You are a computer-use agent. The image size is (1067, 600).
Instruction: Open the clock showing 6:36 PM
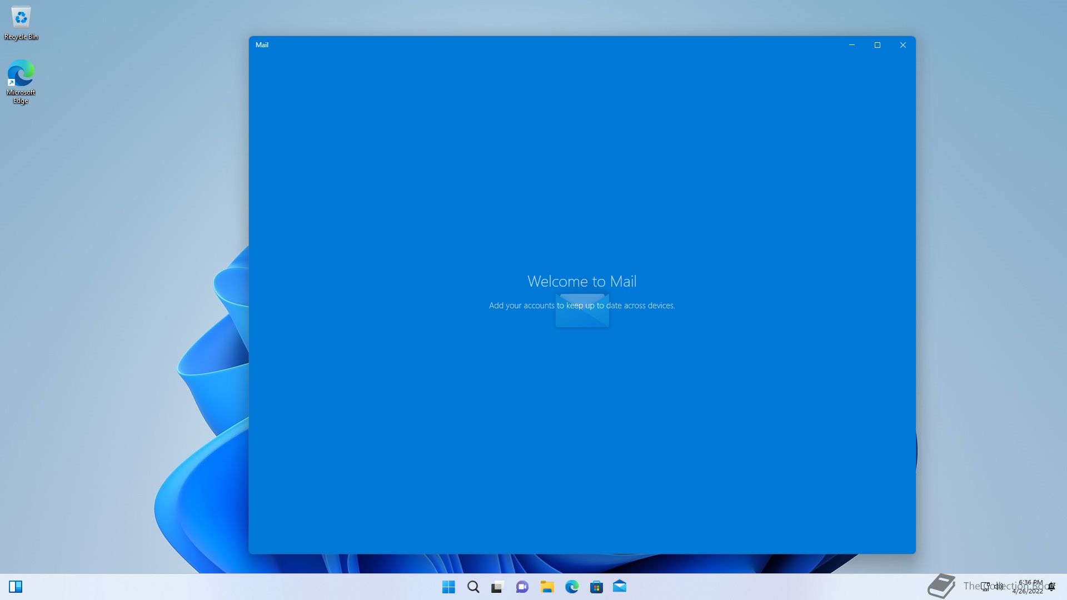click(x=1028, y=587)
